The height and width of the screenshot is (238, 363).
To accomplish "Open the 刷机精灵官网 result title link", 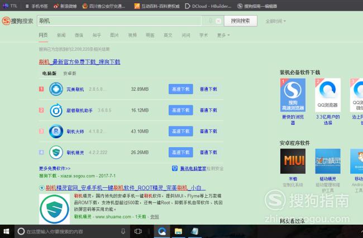I will (125, 188).
